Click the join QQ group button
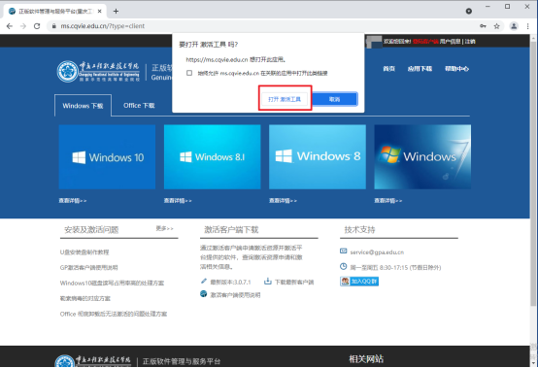This screenshot has width=538, height=368. (359, 282)
